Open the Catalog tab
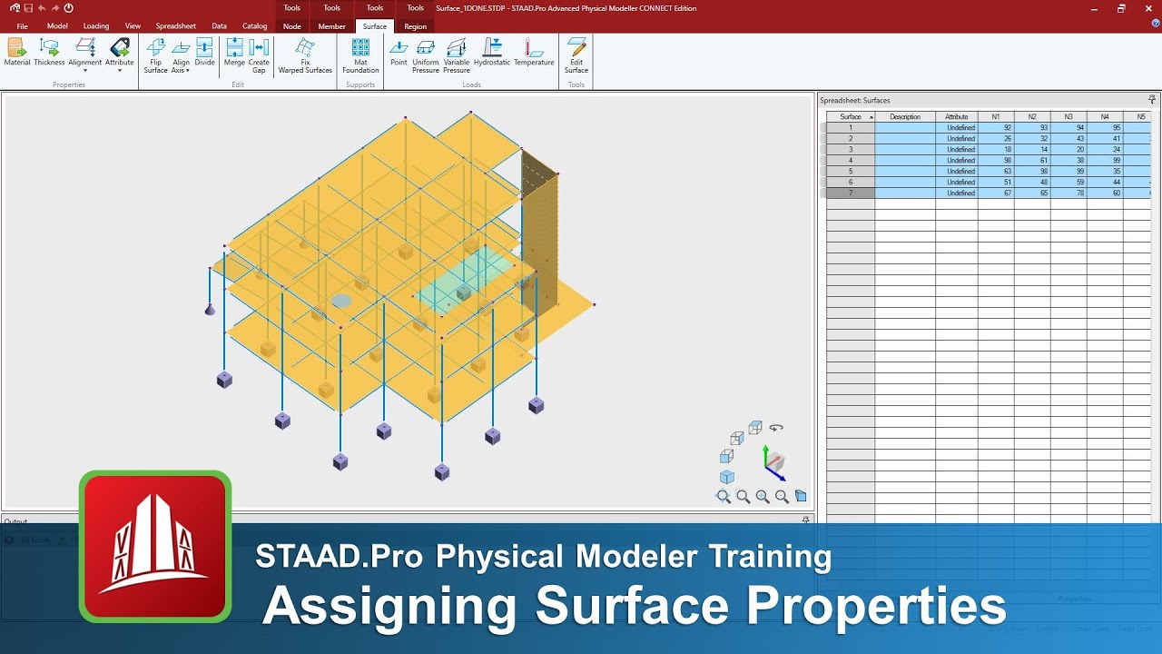This screenshot has height=654, width=1162. click(254, 26)
